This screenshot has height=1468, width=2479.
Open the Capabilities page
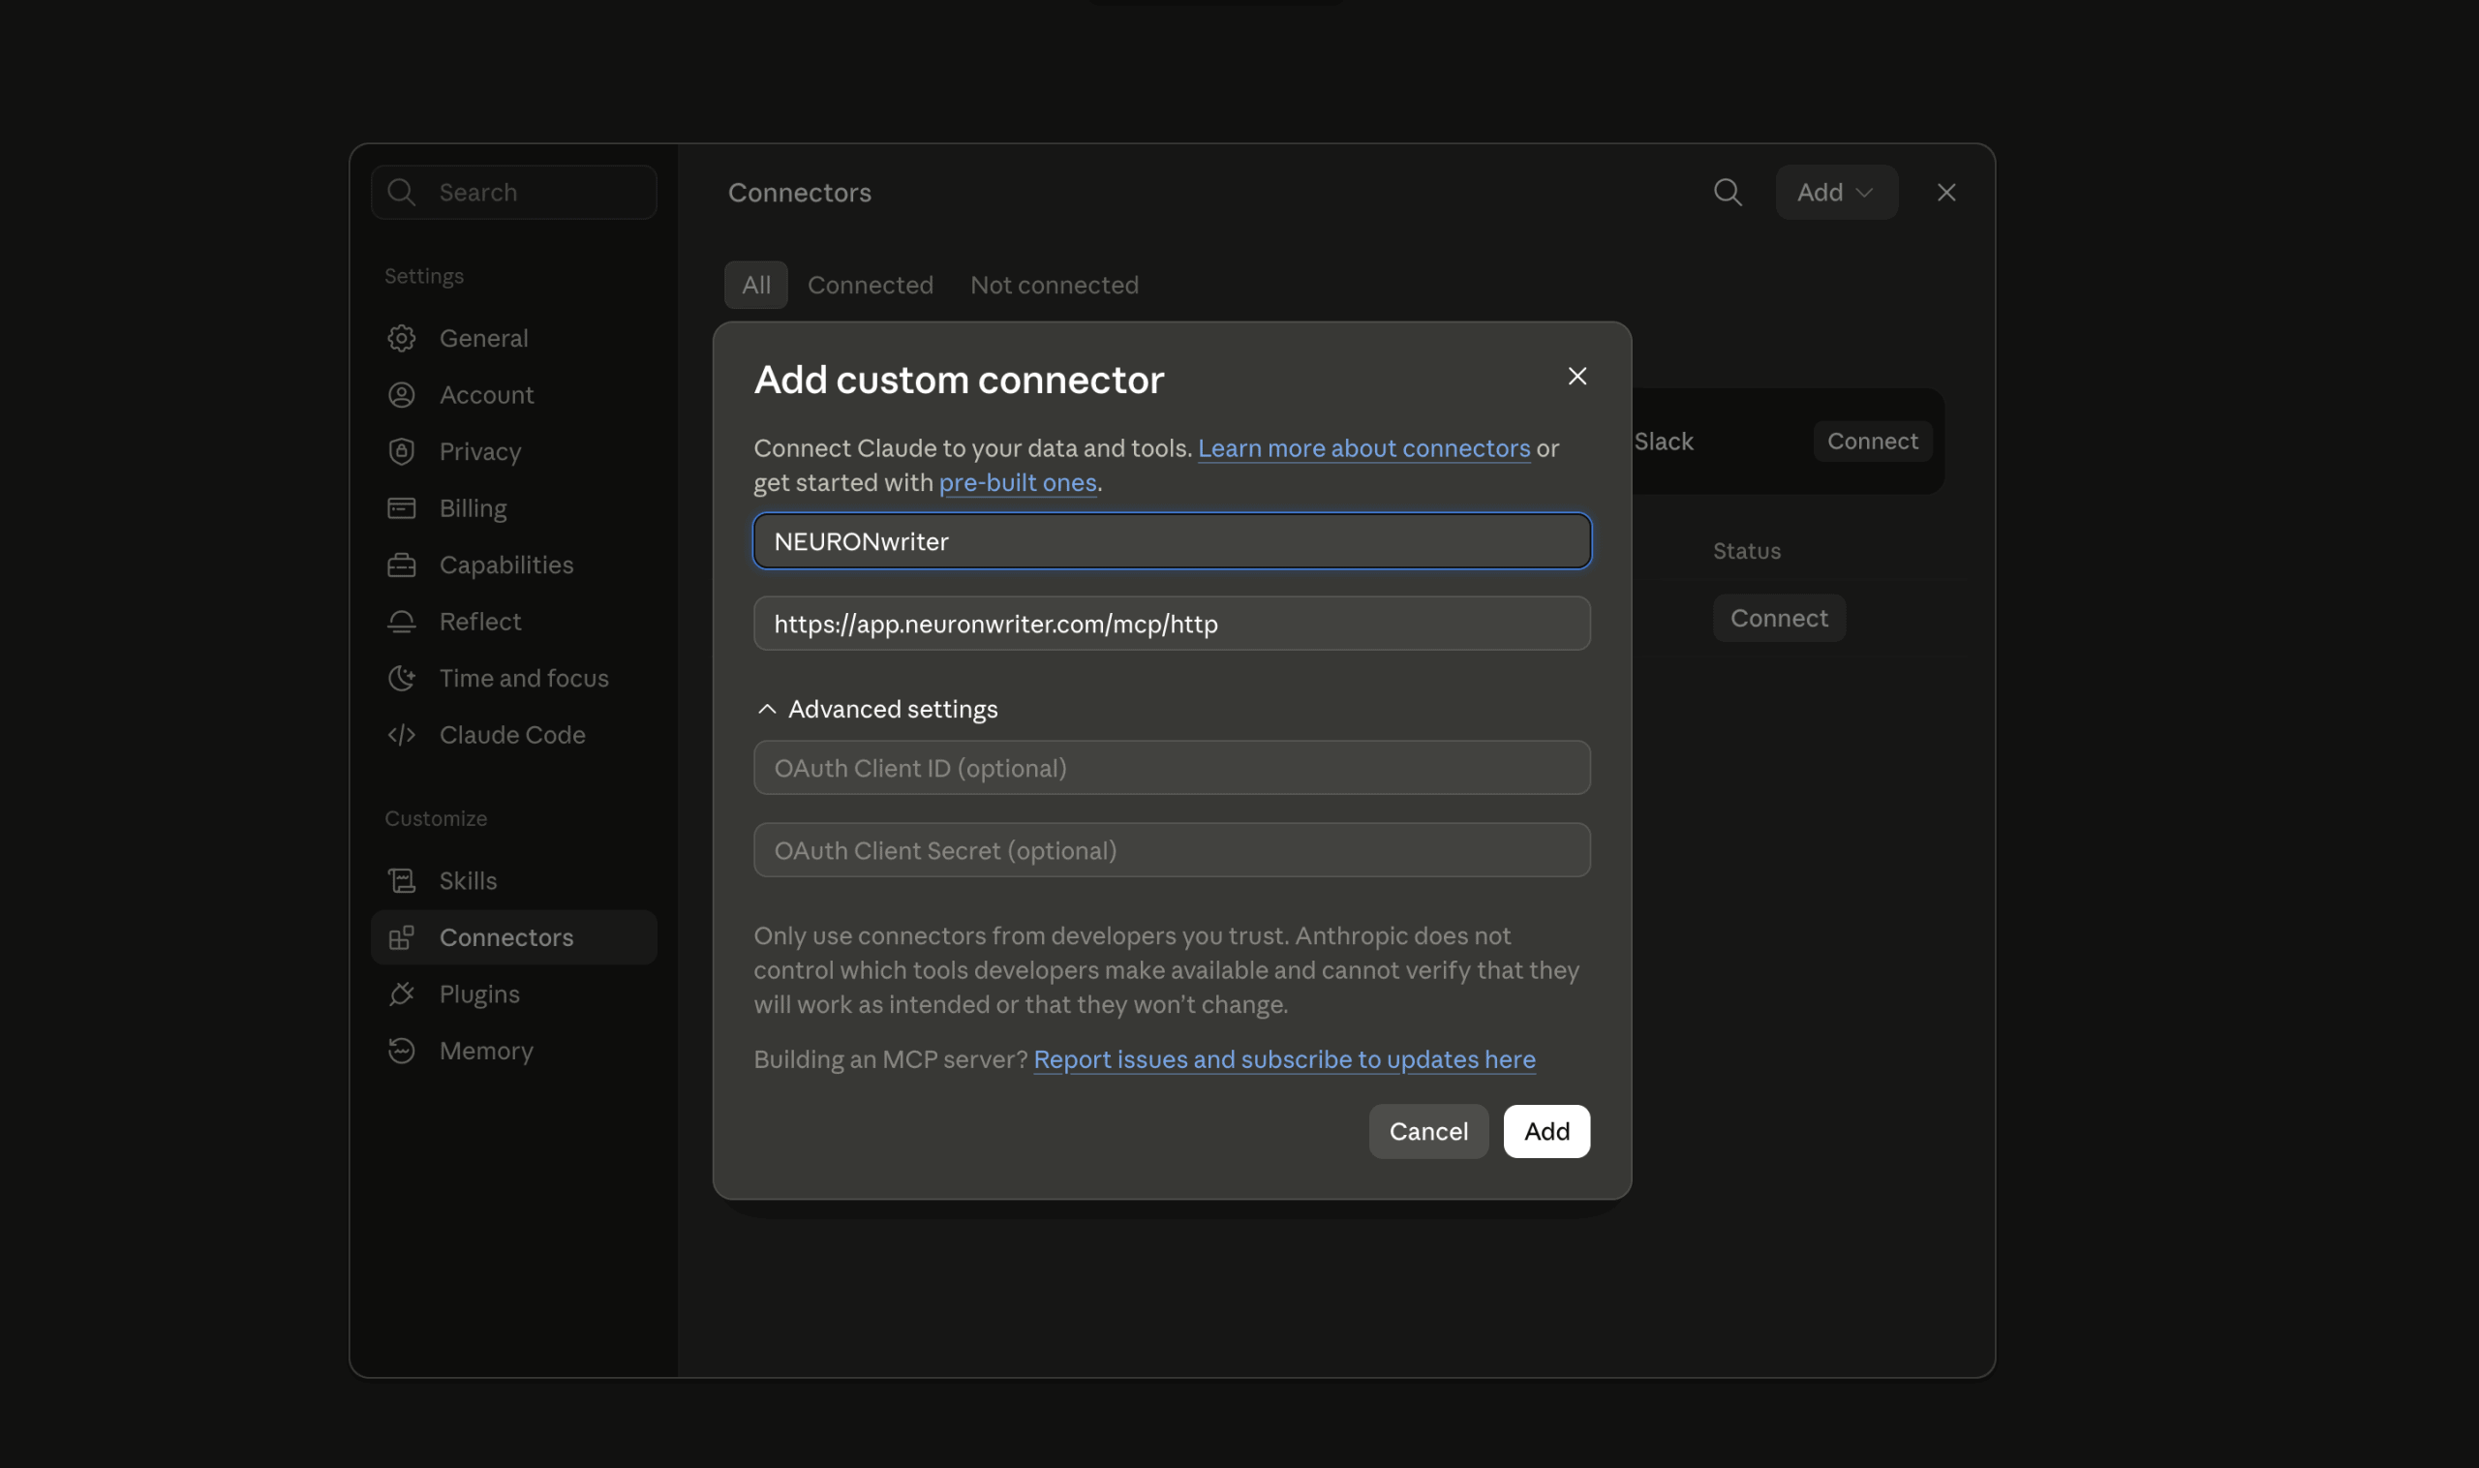click(513, 565)
